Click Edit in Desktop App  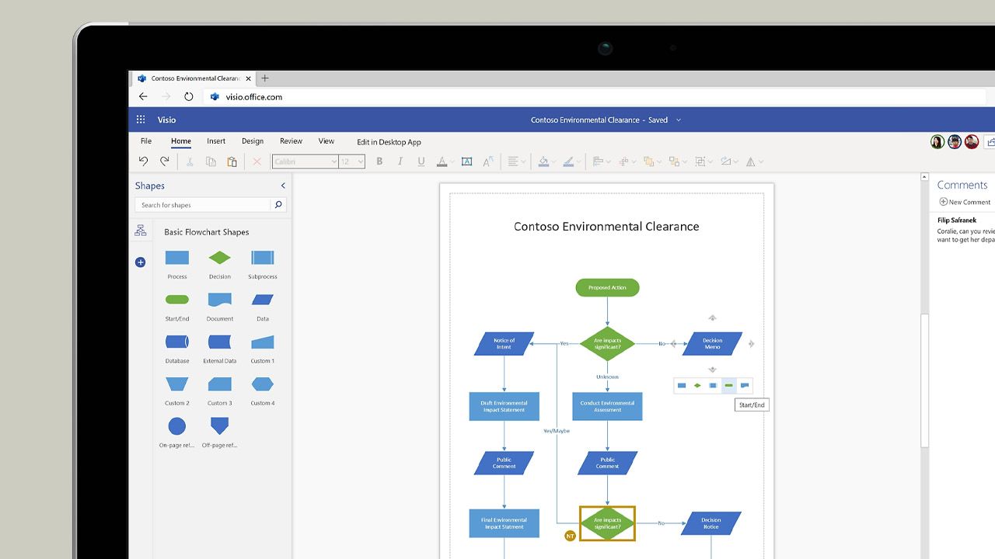point(389,142)
